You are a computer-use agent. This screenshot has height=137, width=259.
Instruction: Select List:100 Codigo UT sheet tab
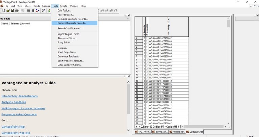tap(160, 127)
